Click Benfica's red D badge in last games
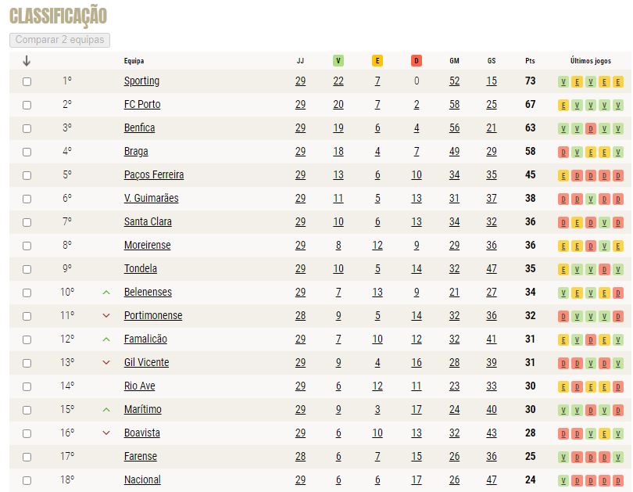This screenshot has width=633, height=492. (591, 129)
